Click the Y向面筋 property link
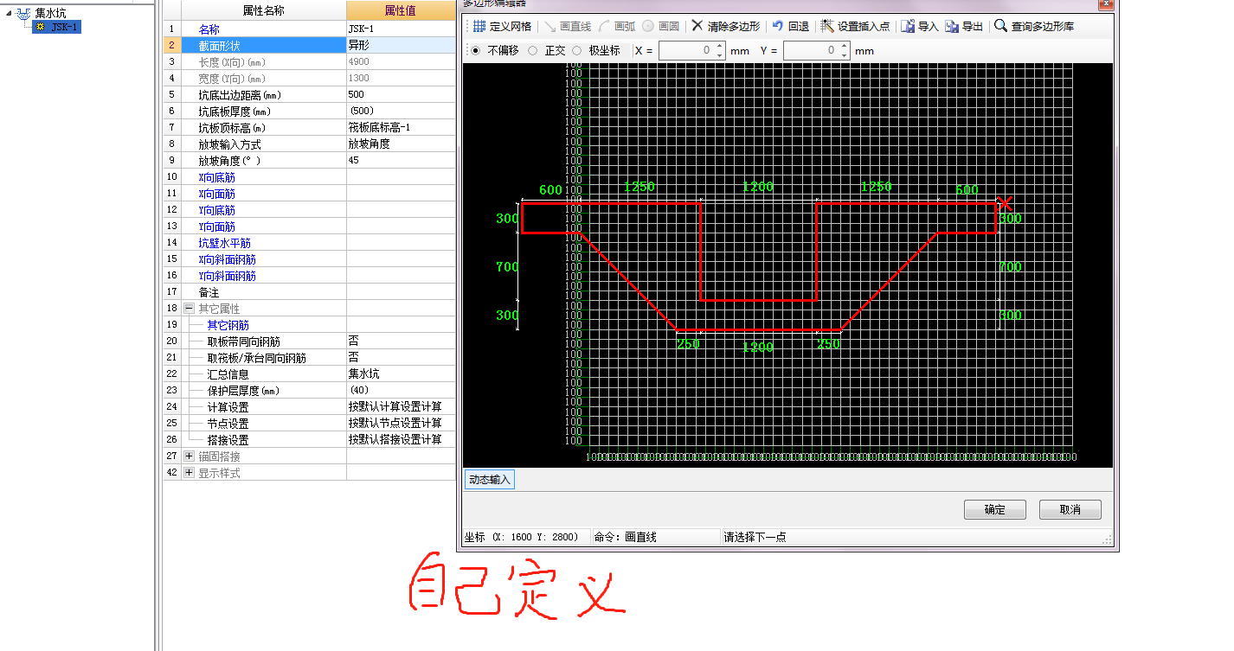The image size is (1234, 651). click(216, 227)
